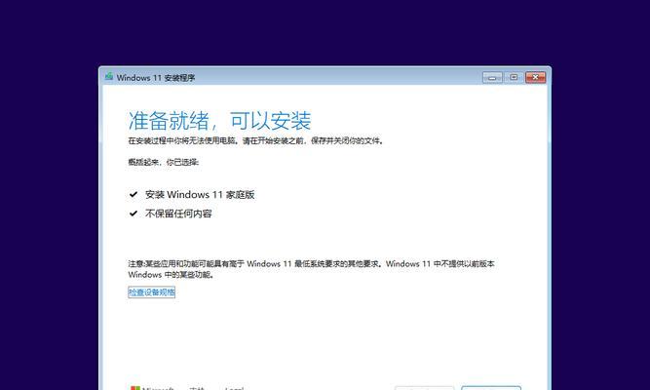Click the heading 准备就绪，可以安装

click(219, 121)
